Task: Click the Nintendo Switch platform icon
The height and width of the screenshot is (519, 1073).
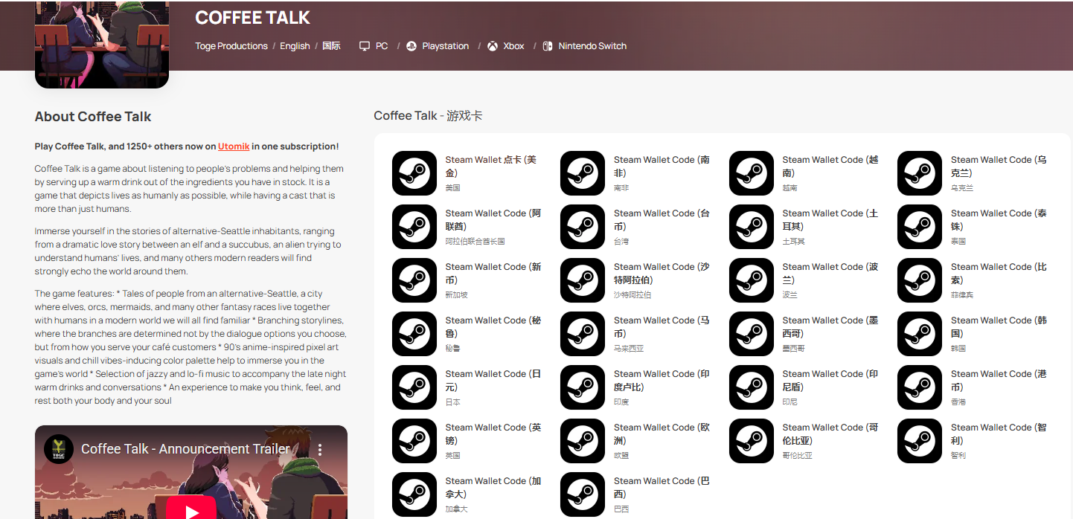Action: pyautogui.click(x=547, y=46)
